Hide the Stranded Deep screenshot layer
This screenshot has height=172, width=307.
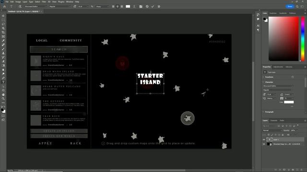pos(264,144)
